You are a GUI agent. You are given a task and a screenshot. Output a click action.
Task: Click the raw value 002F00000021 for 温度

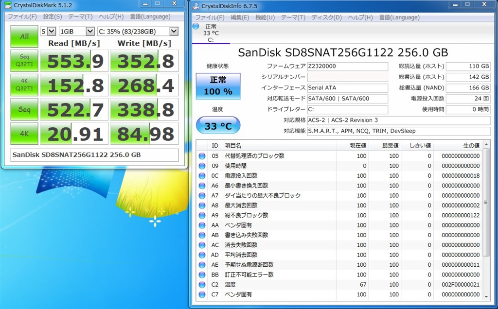point(461,285)
